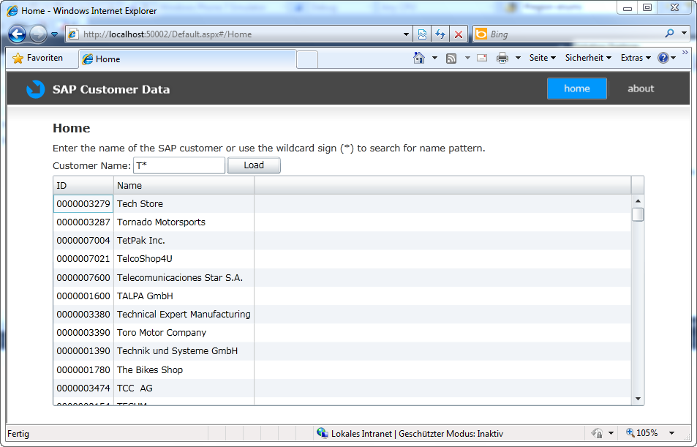Sort by the Name column header
The height and width of the screenshot is (447, 697).
click(x=184, y=186)
